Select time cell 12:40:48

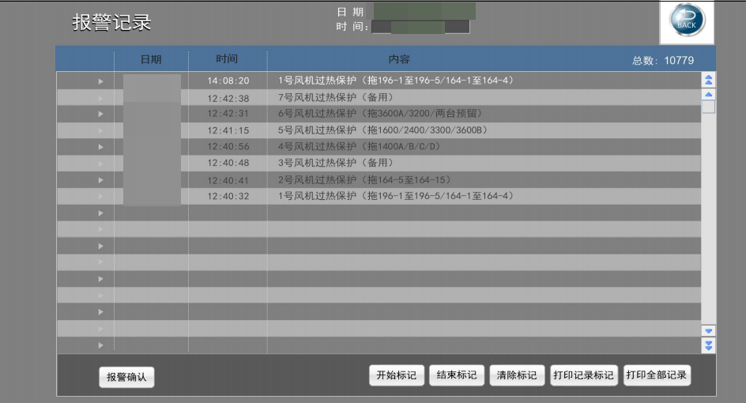pos(228,163)
